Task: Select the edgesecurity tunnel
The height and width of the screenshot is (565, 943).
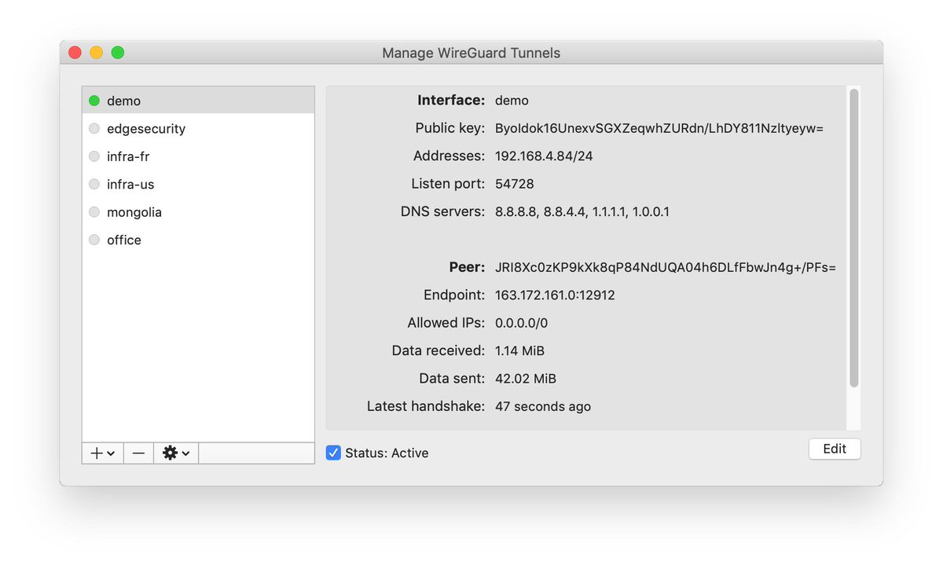Action: pyautogui.click(x=198, y=129)
